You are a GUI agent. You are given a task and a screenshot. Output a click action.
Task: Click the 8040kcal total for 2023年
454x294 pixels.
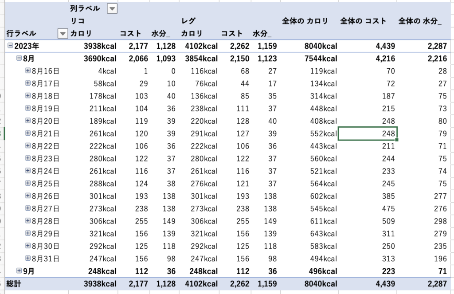click(321, 46)
